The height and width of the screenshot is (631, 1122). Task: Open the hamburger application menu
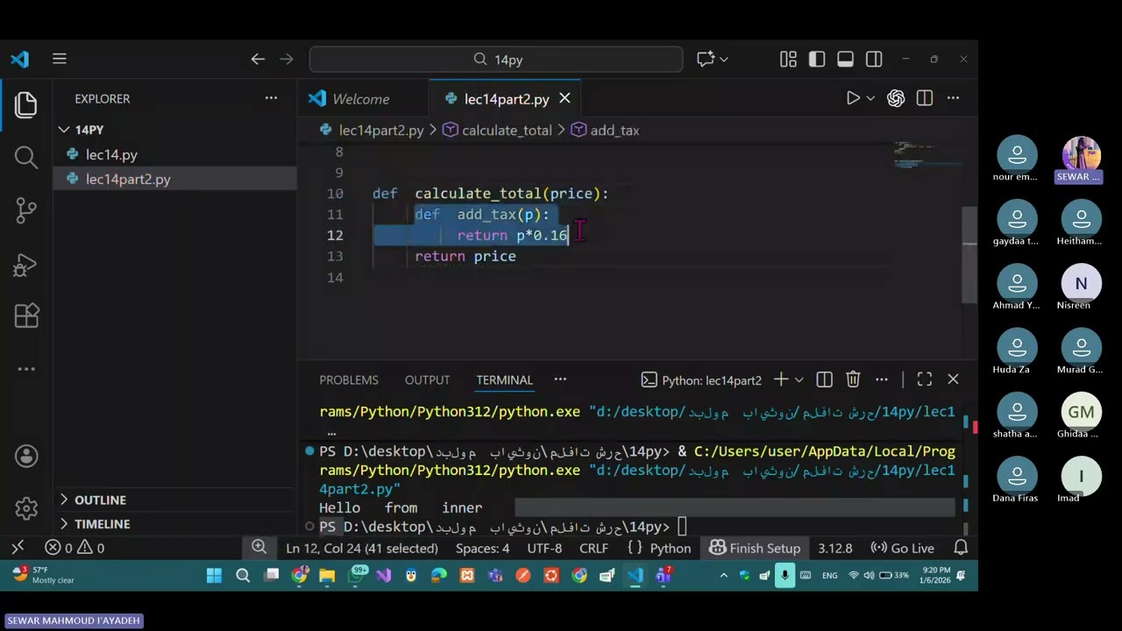point(60,59)
